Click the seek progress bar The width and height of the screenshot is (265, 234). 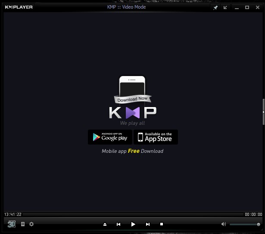pos(133,215)
